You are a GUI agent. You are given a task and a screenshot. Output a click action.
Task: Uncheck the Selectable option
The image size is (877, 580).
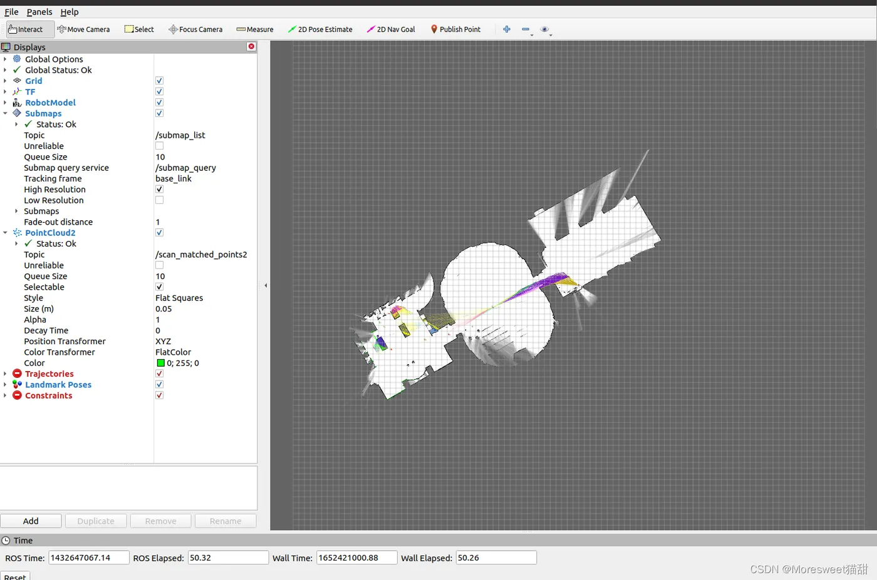coord(159,287)
